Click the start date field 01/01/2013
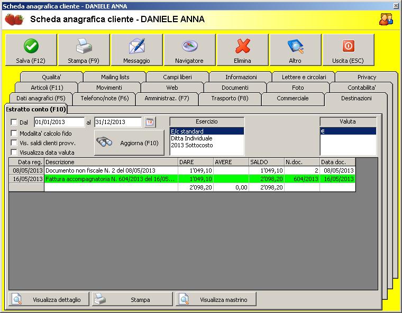 tap(59, 122)
